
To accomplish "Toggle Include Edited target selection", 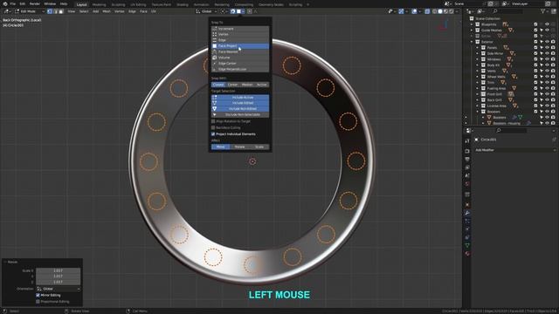I will (240, 103).
